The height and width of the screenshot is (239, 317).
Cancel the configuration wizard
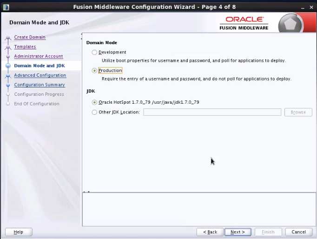[x=298, y=232]
